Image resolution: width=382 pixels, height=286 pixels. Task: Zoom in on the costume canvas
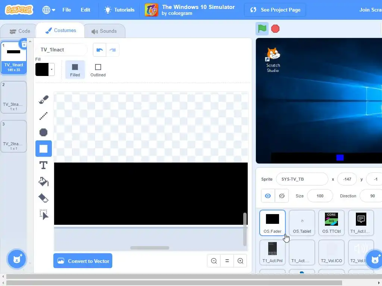(240, 261)
